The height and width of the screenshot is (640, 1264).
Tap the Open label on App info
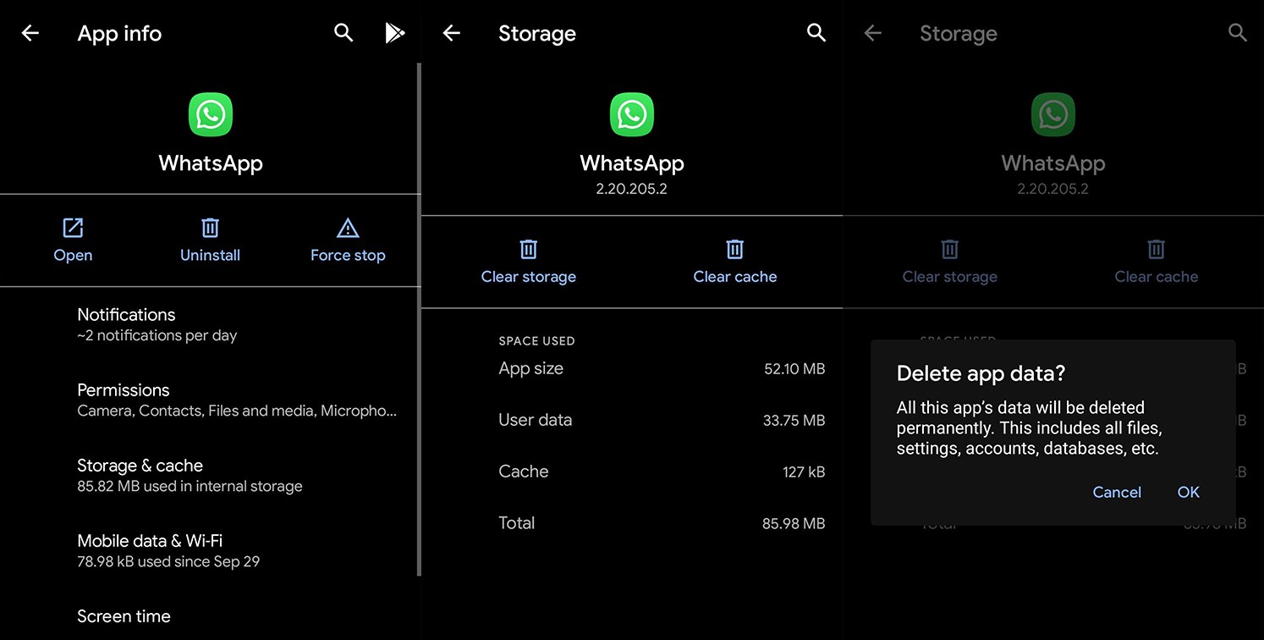click(73, 255)
